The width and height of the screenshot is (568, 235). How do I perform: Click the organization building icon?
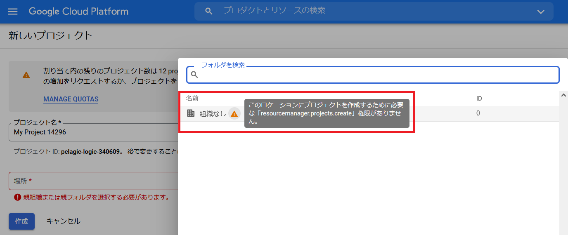[191, 113]
